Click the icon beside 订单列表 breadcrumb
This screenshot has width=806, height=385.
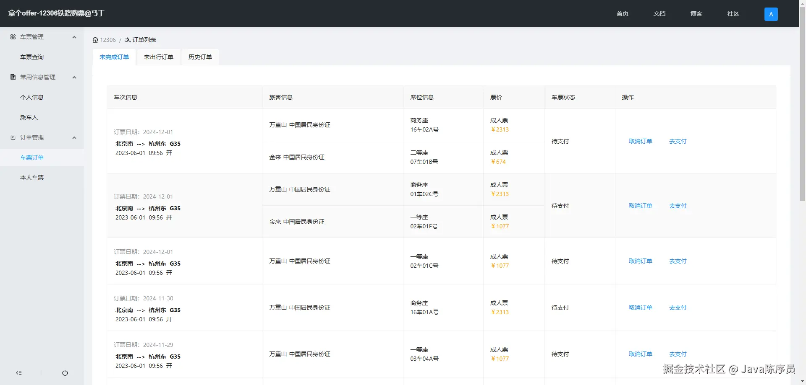tap(128, 40)
